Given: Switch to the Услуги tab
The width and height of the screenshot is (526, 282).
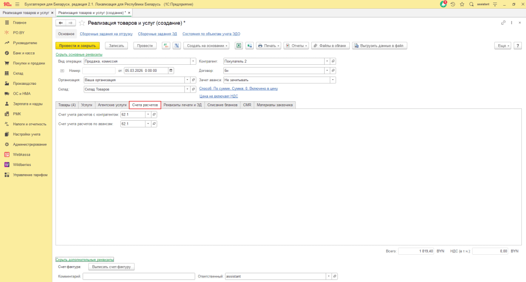Looking at the screenshot, I should tap(86, 105).
